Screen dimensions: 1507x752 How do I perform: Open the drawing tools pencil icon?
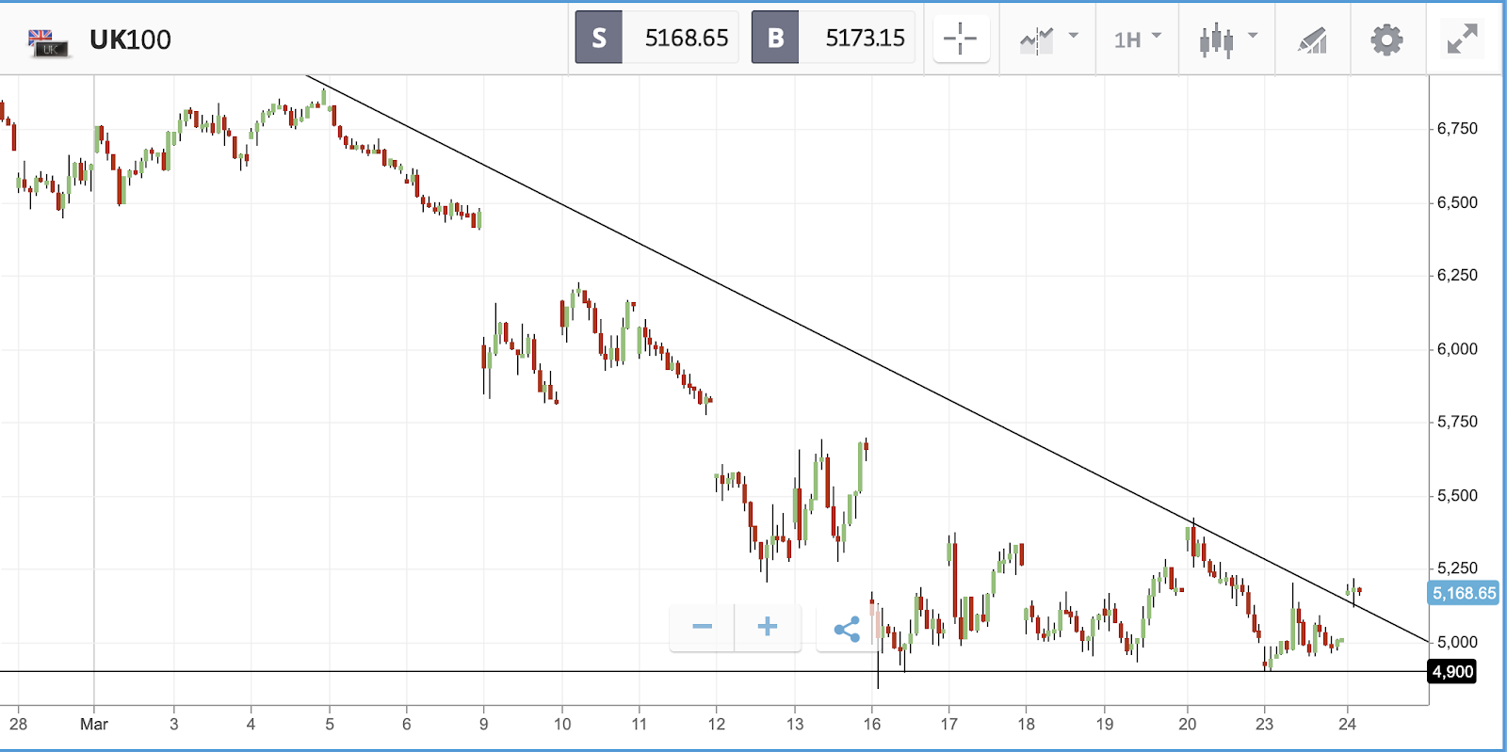(1312, 40)
